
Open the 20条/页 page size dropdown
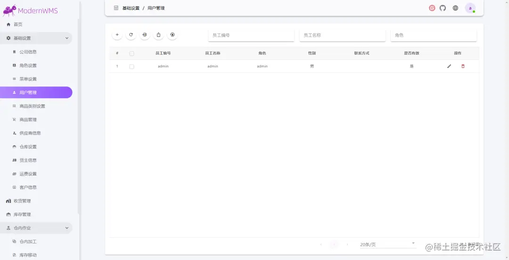388,244
